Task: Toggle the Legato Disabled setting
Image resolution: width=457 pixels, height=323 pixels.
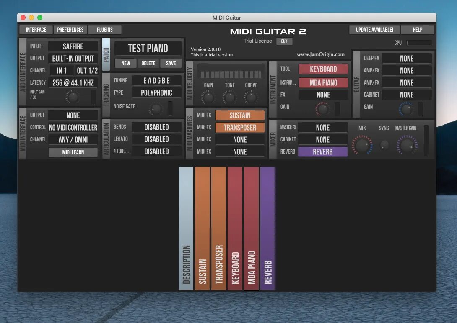Action: tap(156, 139)
